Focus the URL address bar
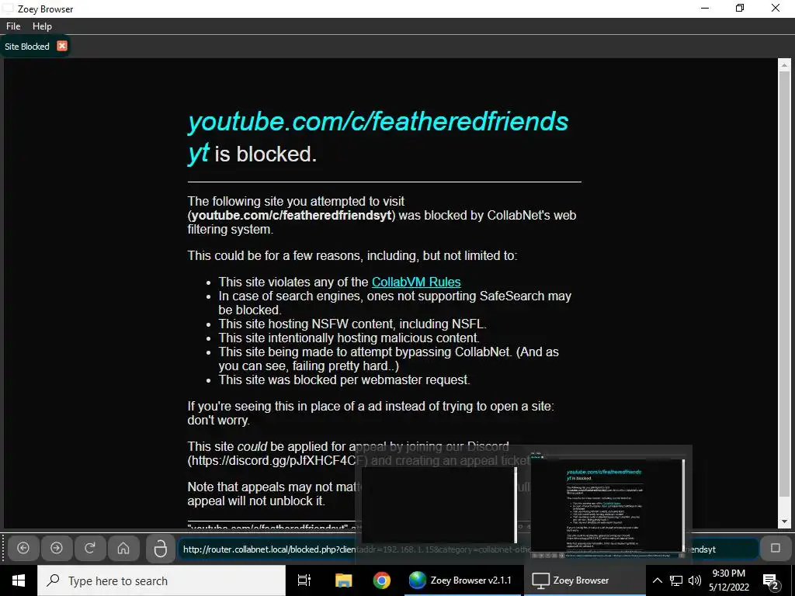795x596 pixels. [468, 549]
